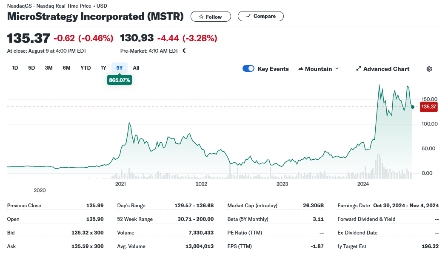
Task: Click the Ex-Dividend Date label
Action: click(x=357, y=232)
